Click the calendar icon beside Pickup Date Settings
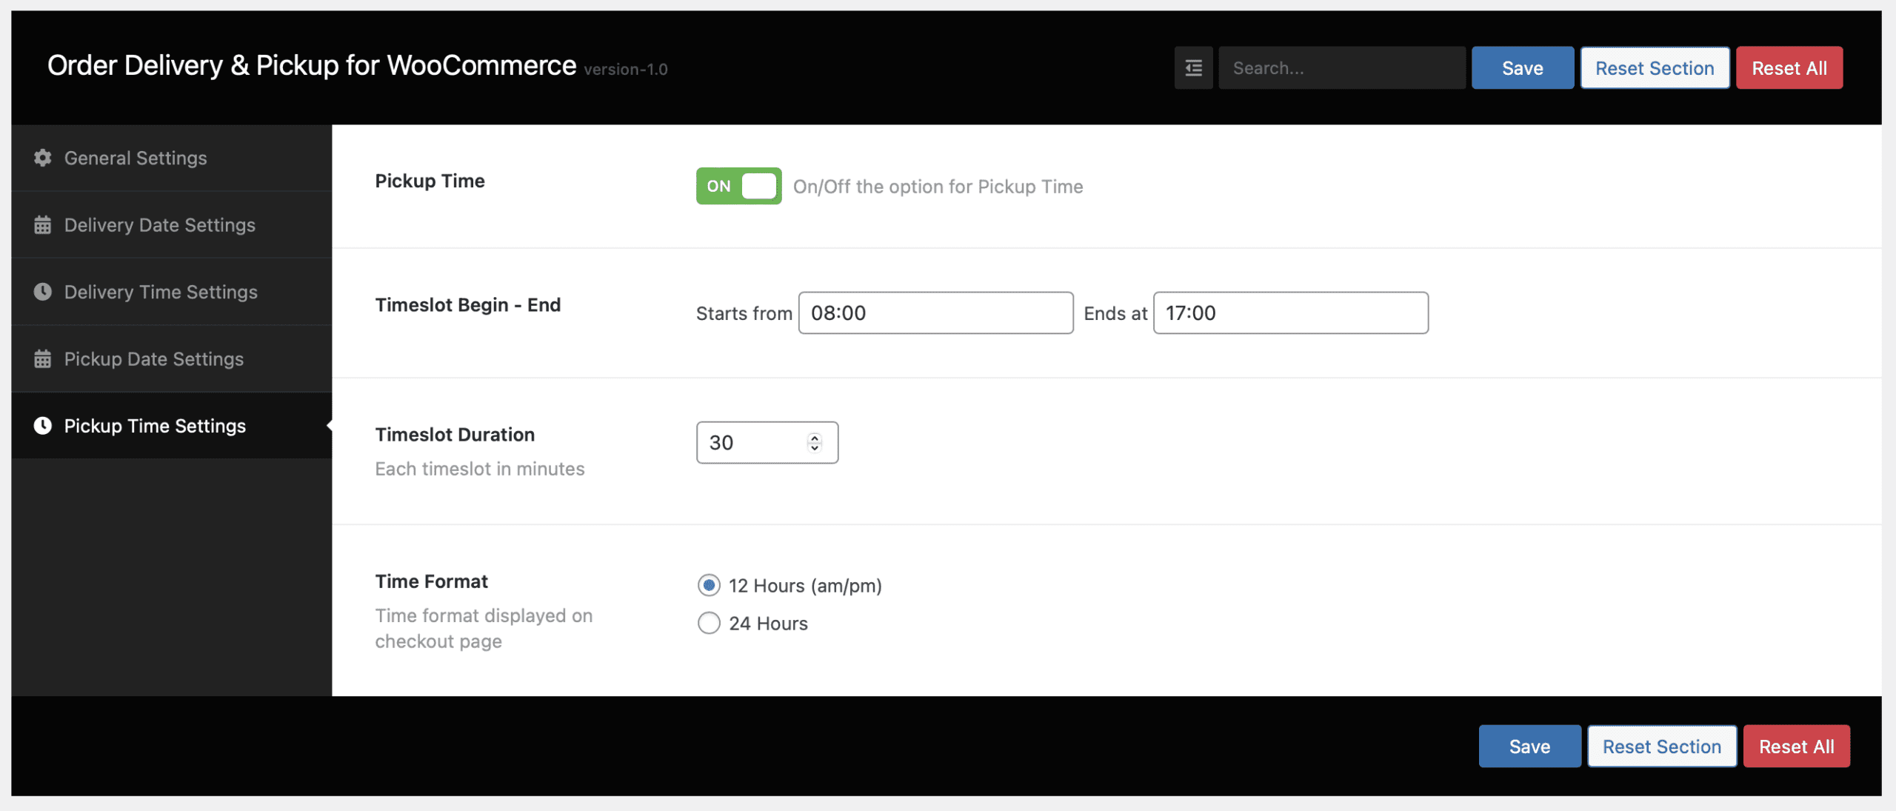 pos(41,358)
